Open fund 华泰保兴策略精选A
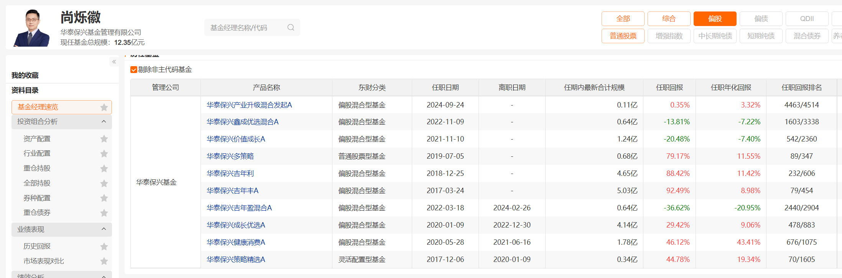 [236, 260]
